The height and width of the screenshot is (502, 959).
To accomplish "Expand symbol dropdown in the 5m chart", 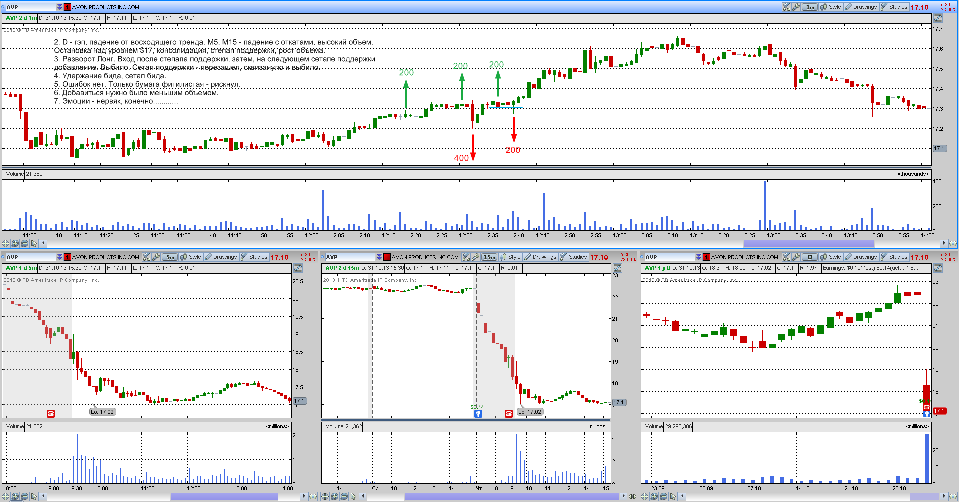I will 60,257.
